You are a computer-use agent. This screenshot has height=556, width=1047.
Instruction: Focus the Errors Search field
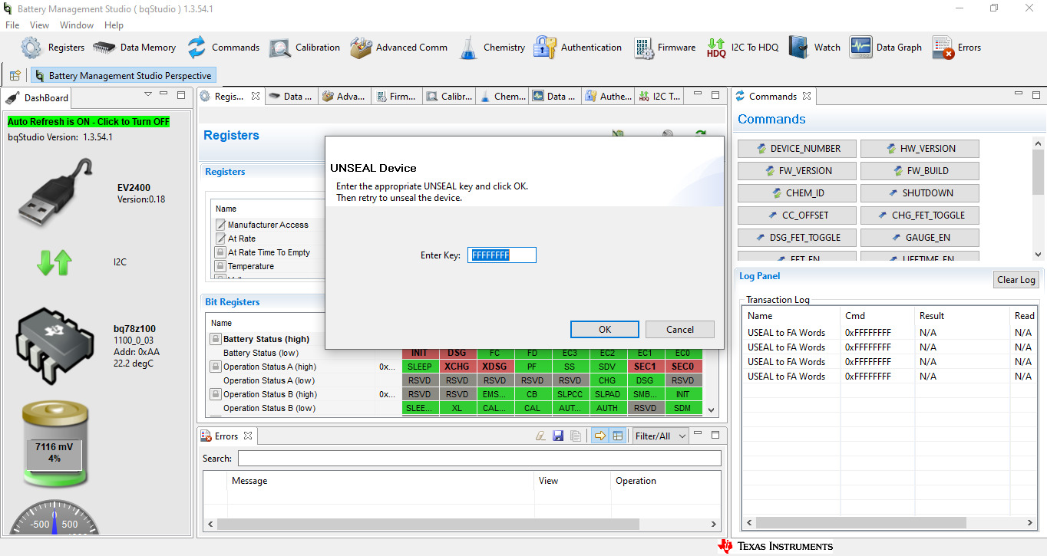480,459
